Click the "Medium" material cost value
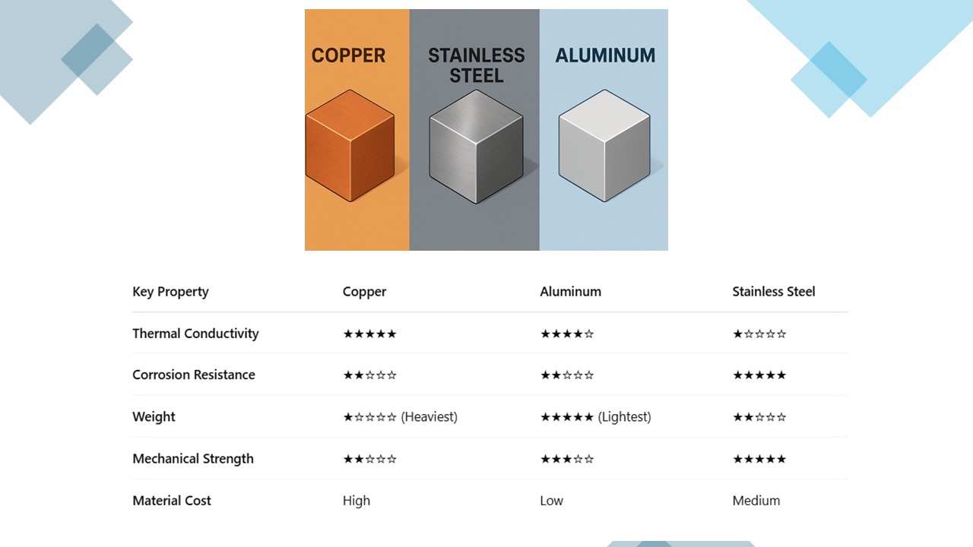 756,501
